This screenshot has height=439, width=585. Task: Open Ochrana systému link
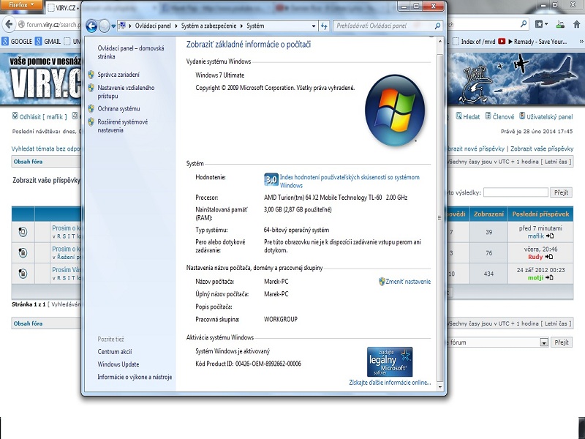118,108
